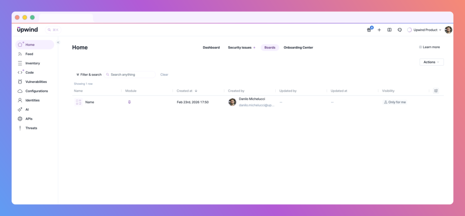Open the gift box notifications icon

pyautogui.click(x=369, y=30)
